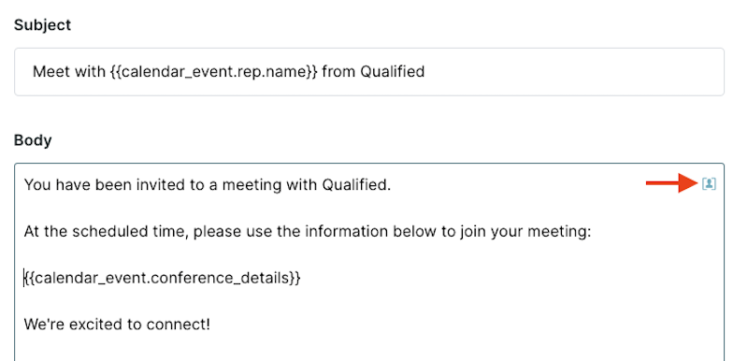This screenshot has height=361, width=748.
Task: Click the Subject field label
Action: click(42, 25)
